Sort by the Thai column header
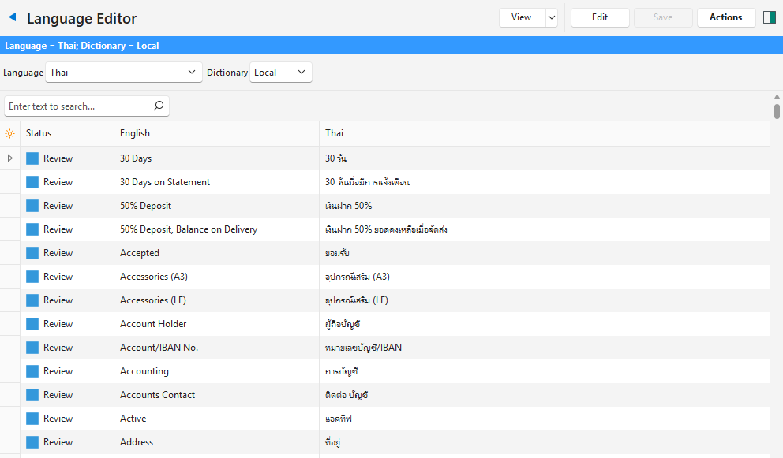 point(545,133)
